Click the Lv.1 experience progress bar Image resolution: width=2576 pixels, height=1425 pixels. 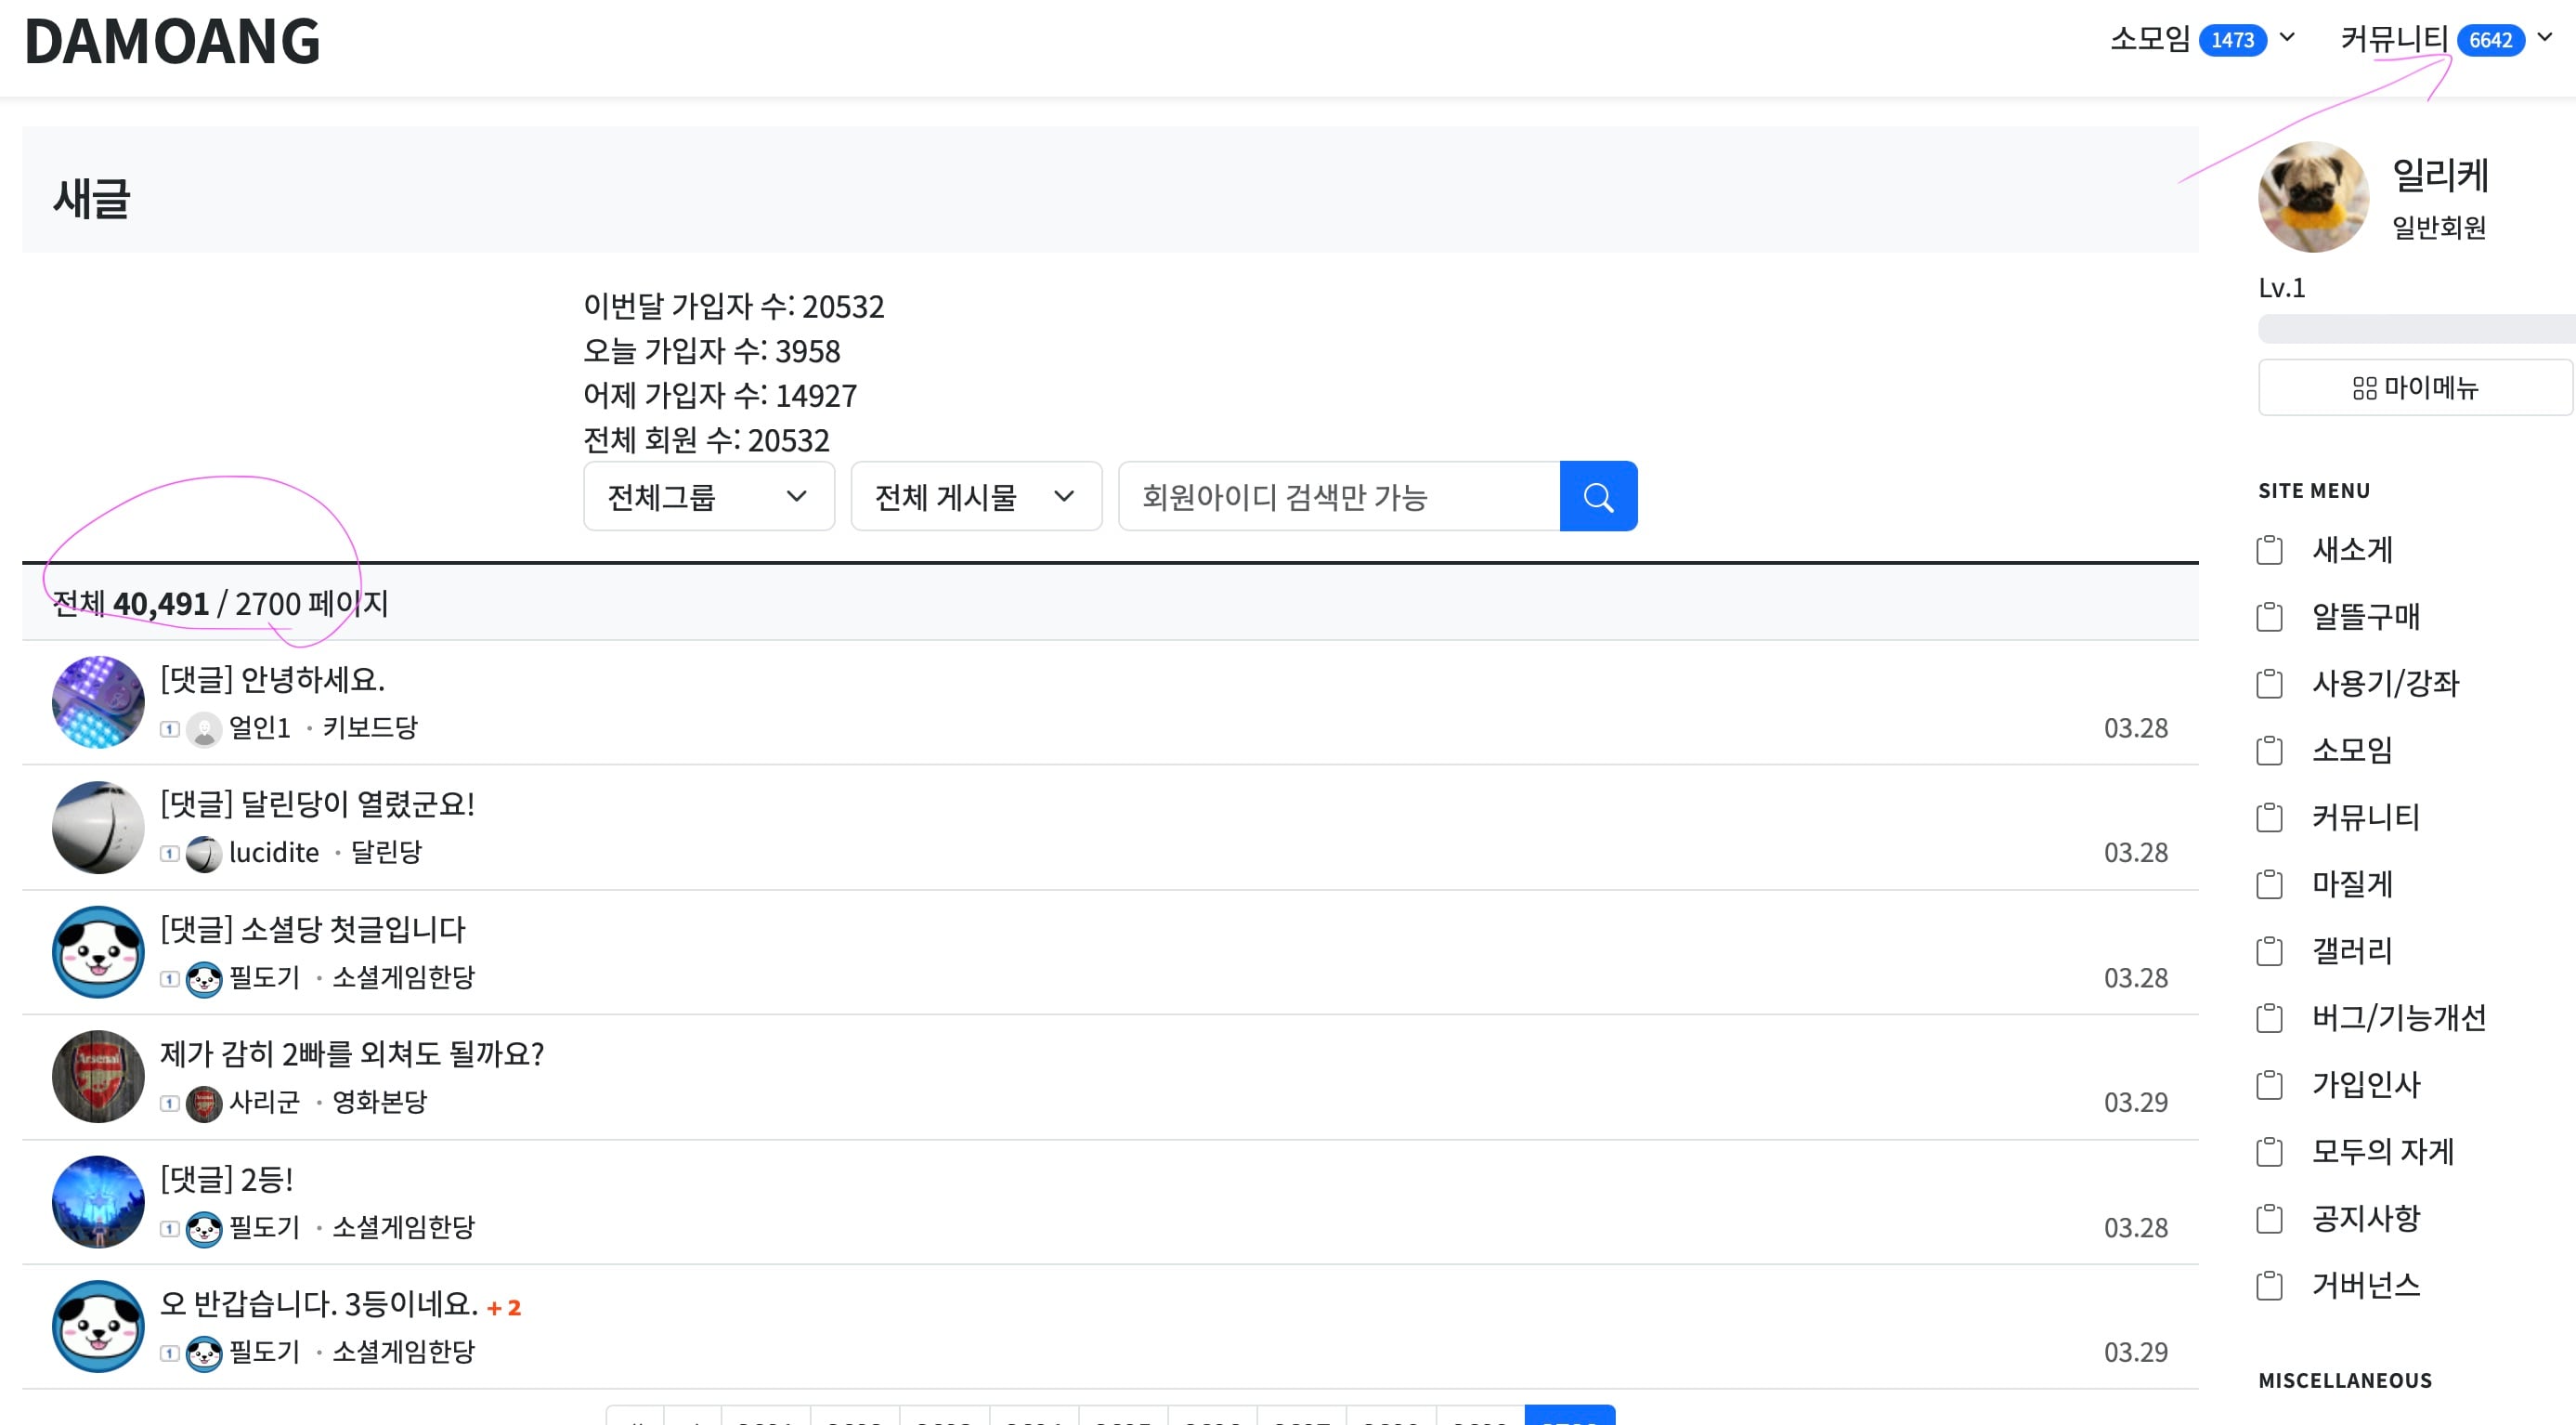pos(2416,328)
